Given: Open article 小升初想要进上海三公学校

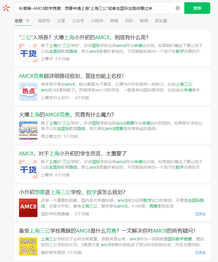Looking at the screenshot, I should (72, 192).
